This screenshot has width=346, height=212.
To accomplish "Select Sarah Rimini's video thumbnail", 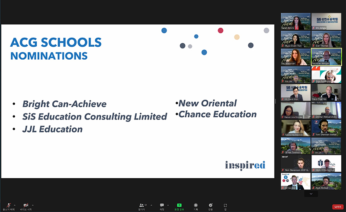I will point(296,22).
